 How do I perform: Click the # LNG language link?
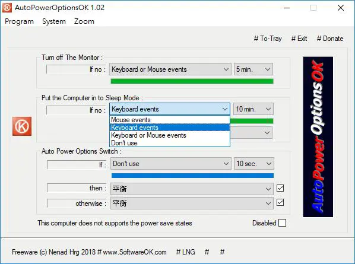[185, 252]
